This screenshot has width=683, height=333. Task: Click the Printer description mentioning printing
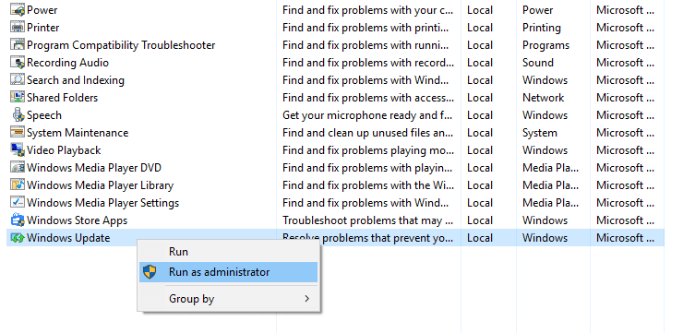point(365,28)
